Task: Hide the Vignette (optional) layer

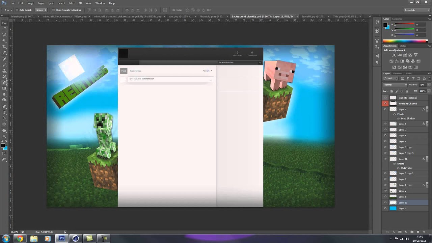Action: pos(385,98)
